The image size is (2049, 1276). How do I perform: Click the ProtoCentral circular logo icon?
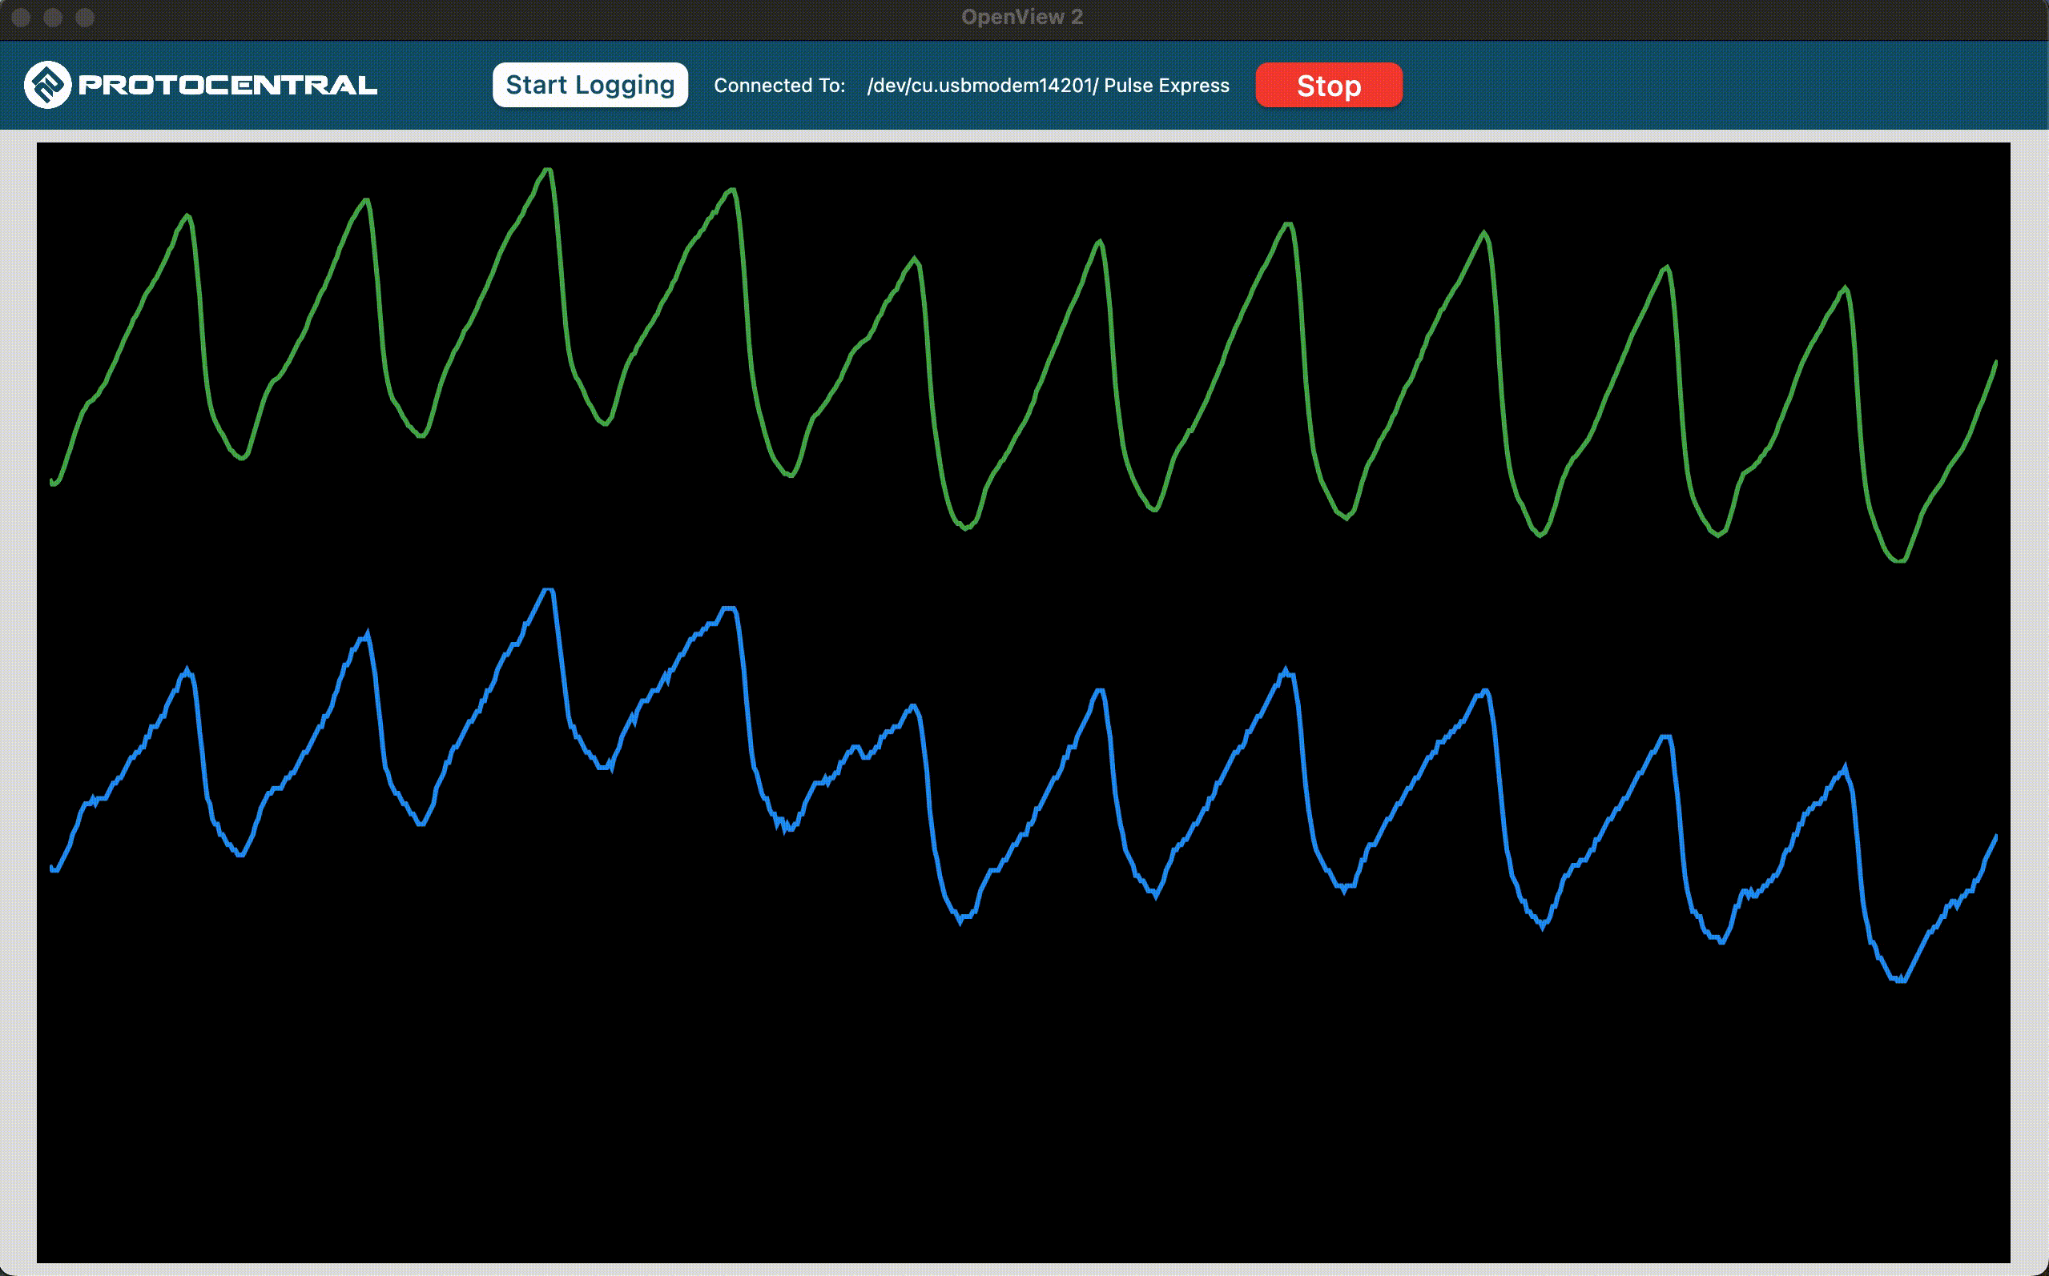pos(47,84)
